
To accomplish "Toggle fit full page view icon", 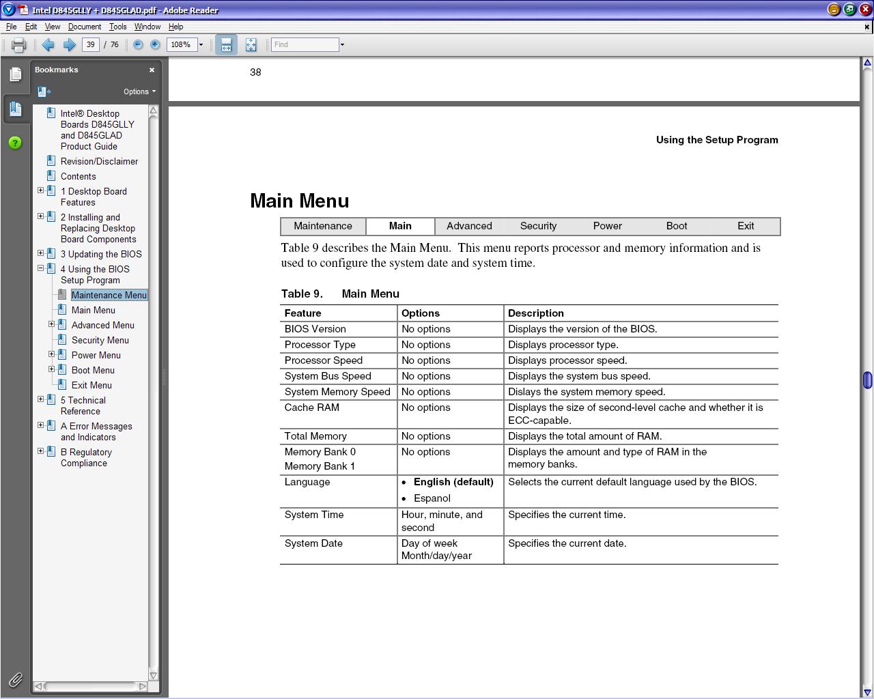I will (x=251, y=45).
